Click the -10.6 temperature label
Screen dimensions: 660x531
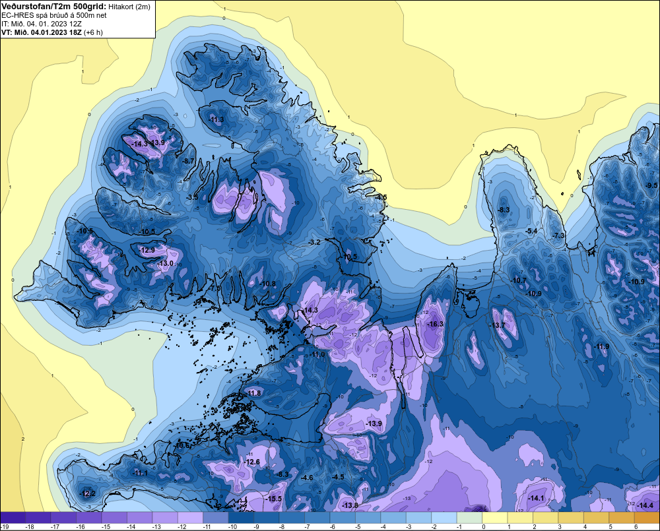[181, 446]
